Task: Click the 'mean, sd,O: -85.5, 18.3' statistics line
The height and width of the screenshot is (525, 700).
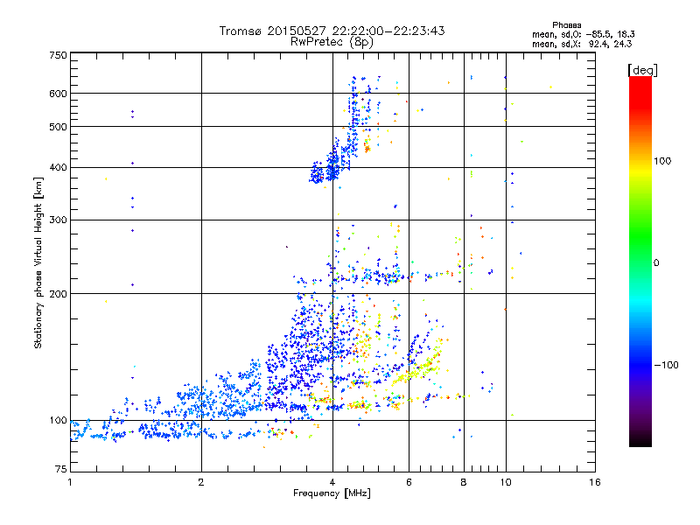Action: [583, 34]
